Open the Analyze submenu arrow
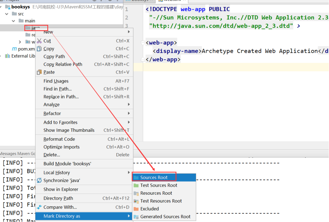Screen dimensions: 329x222 (129, 104)
